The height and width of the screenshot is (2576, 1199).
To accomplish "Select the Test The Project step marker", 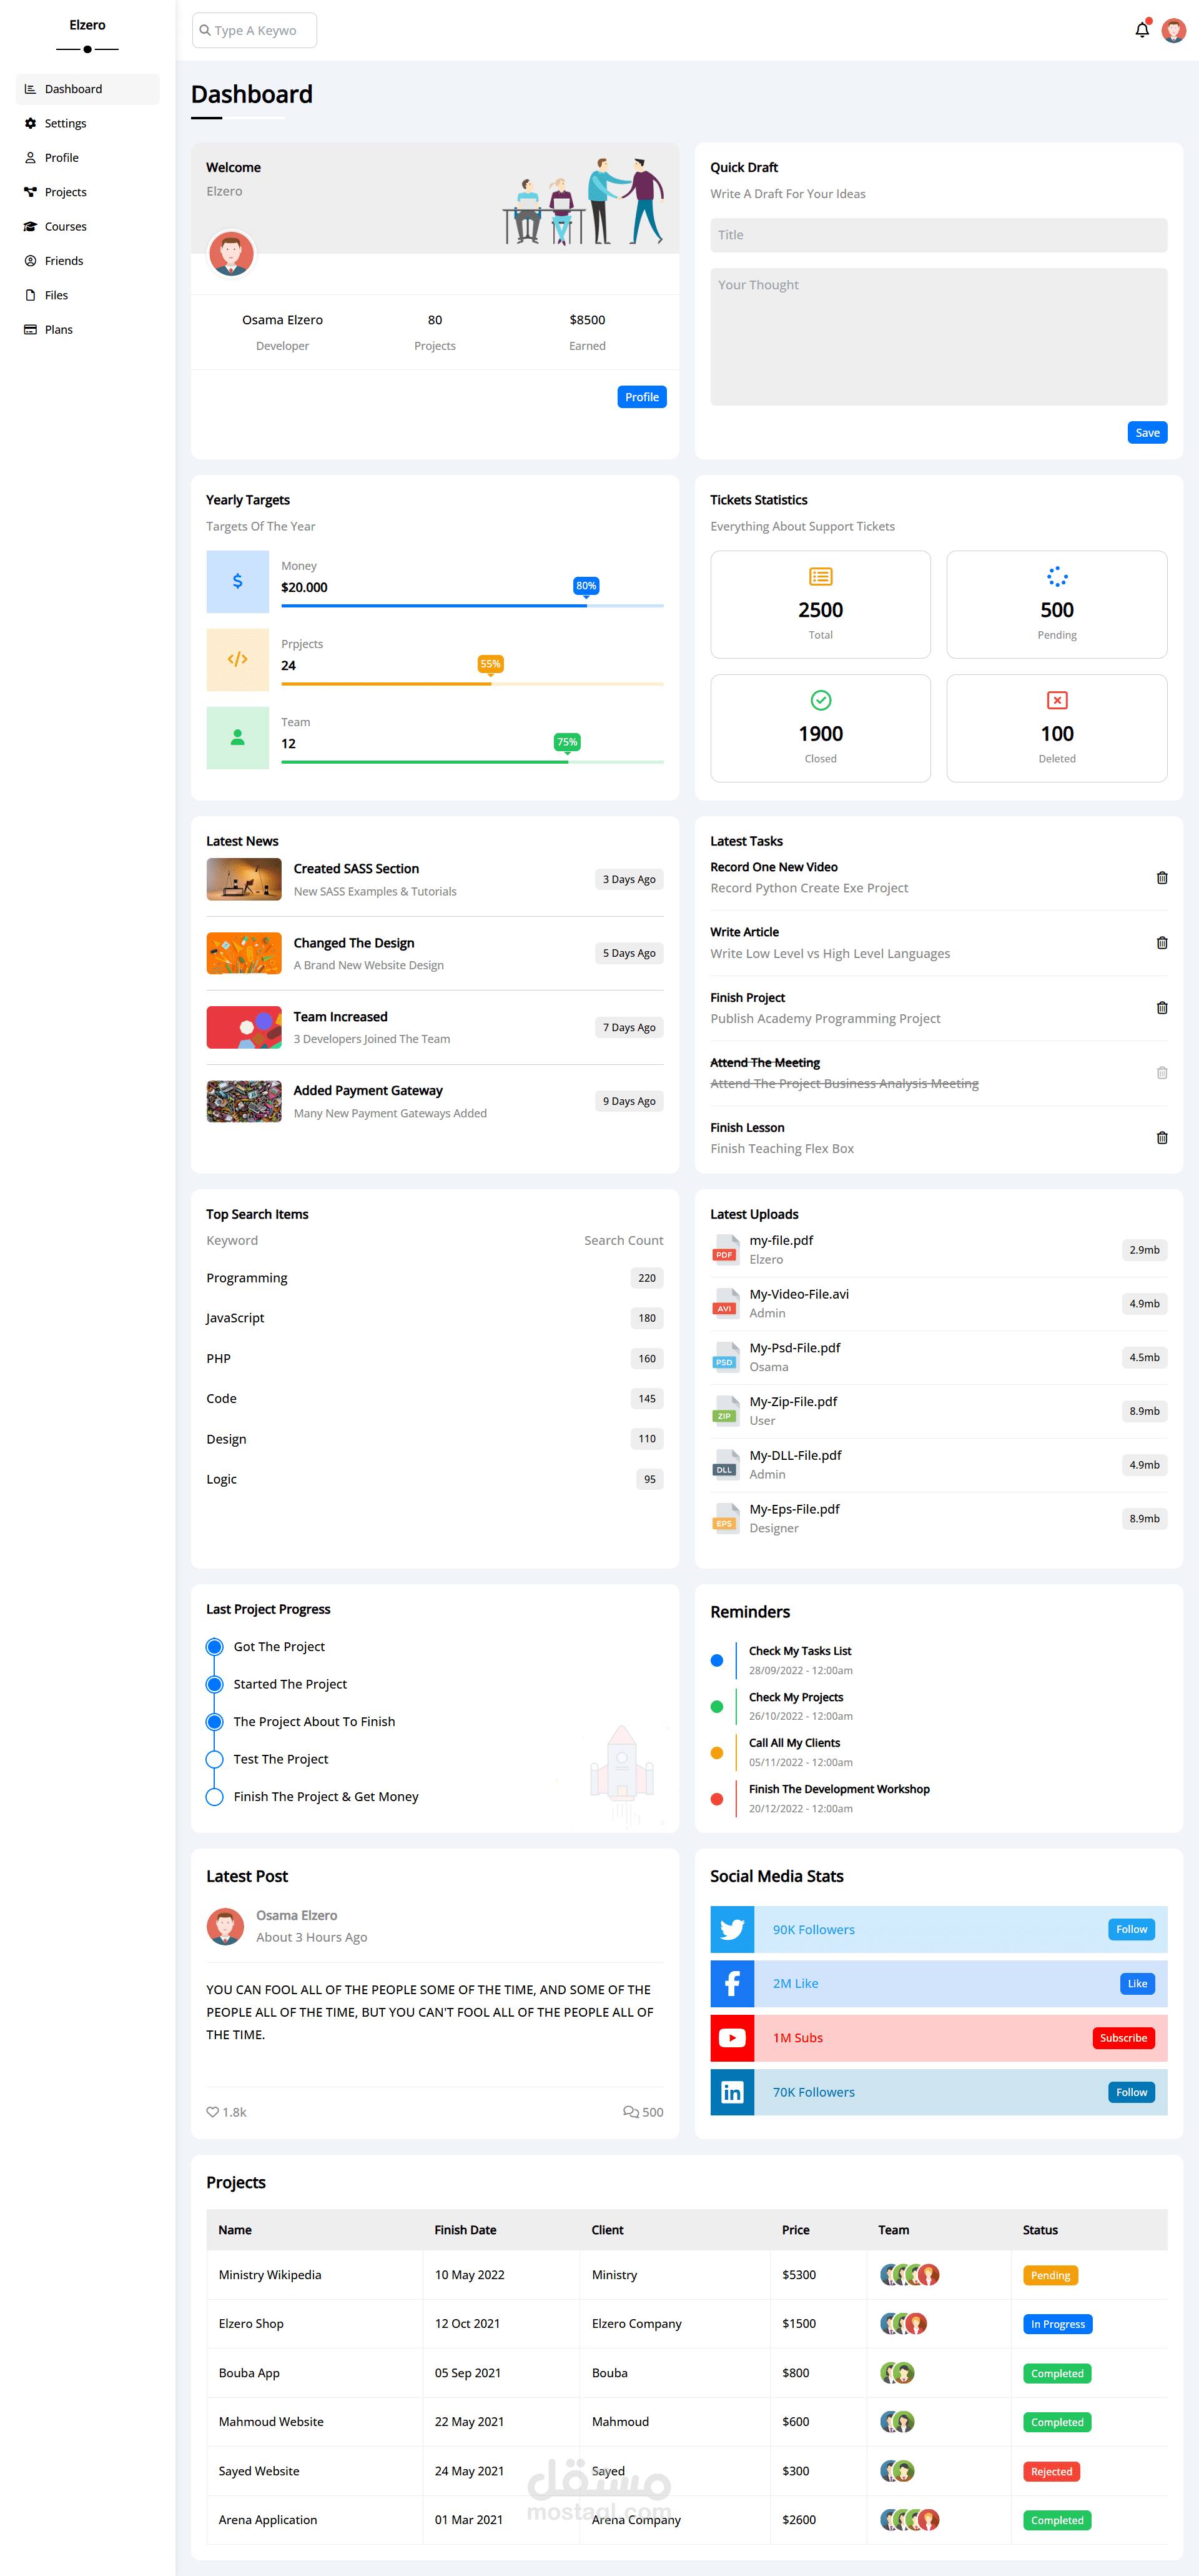I will coord(214,1759).
